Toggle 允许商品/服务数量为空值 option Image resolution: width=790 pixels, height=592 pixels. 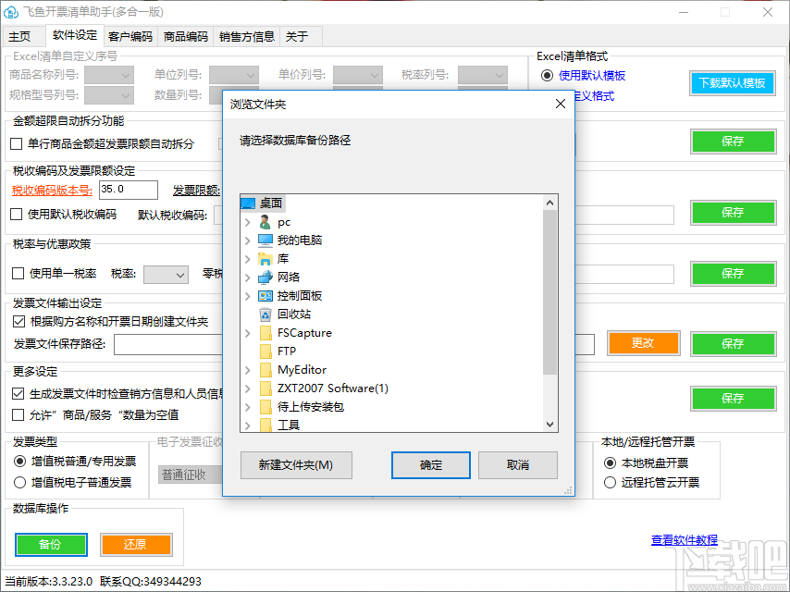pyautogui.click(x=16, y=413)
